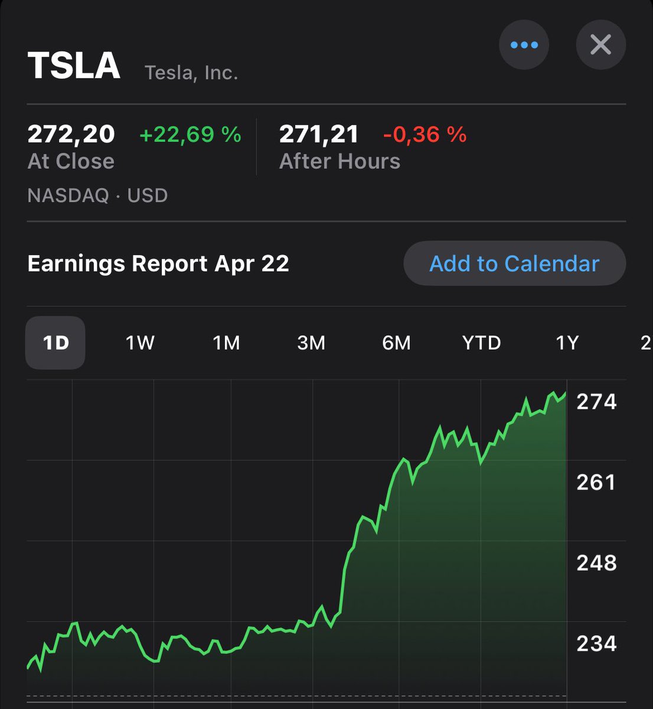Toggle the red -0,36 % after-hours change
This screenshot has height=709, width=653.
pyautogui.click(x=425, y=134)
